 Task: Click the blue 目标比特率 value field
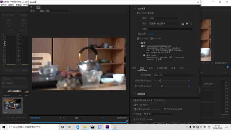coord(189,81)
